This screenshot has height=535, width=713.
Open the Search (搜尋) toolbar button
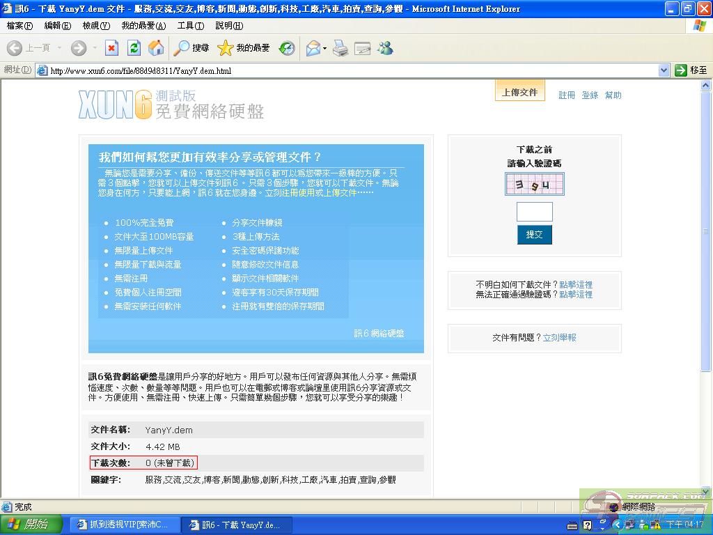(191, 48)
